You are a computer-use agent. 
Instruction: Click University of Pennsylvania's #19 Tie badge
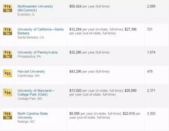(x=8, y=54)
